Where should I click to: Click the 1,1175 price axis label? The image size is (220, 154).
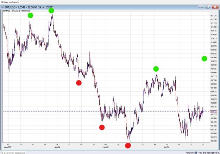[213, 15]
